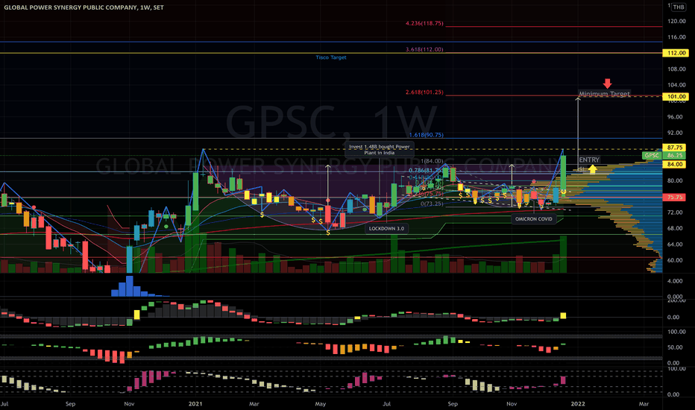The width and height of the screenshot is (695, 410).
Task: Open the THB currency selector
Action: click(678, 7)
